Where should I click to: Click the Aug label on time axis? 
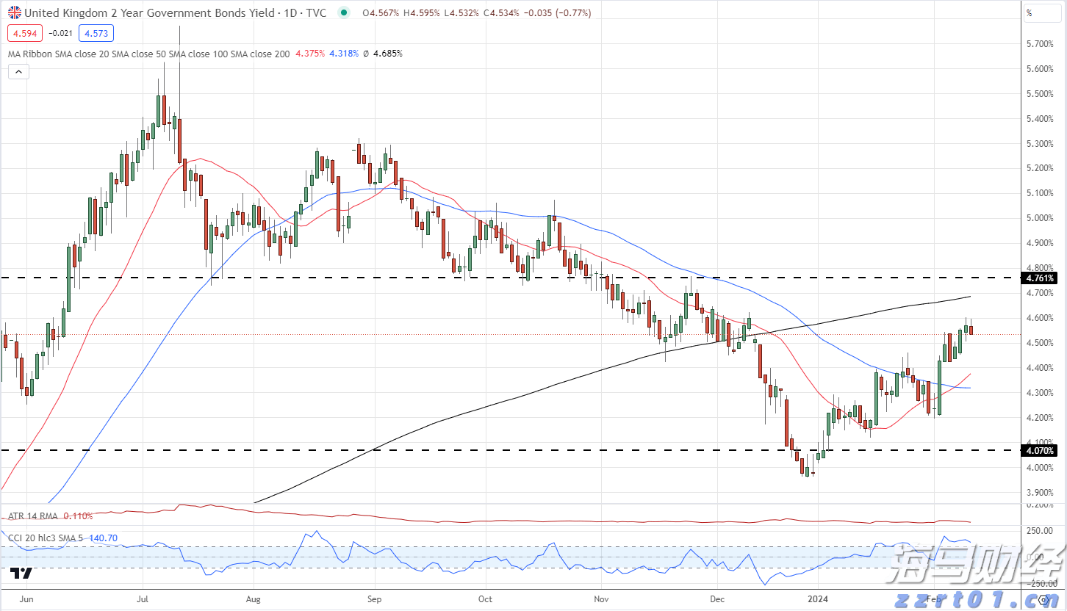(252, 599)
